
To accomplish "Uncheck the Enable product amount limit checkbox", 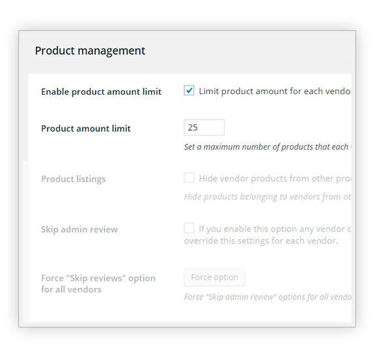I will pos(189,90).
